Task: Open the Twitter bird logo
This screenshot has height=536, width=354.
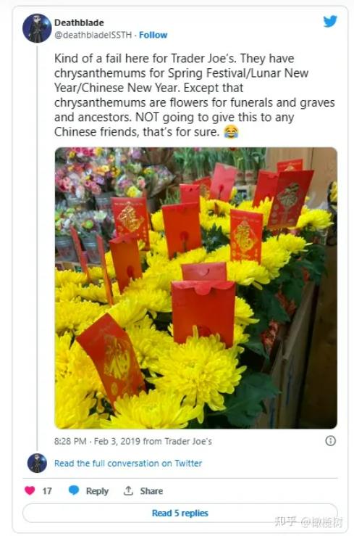Action: (330, 22)
